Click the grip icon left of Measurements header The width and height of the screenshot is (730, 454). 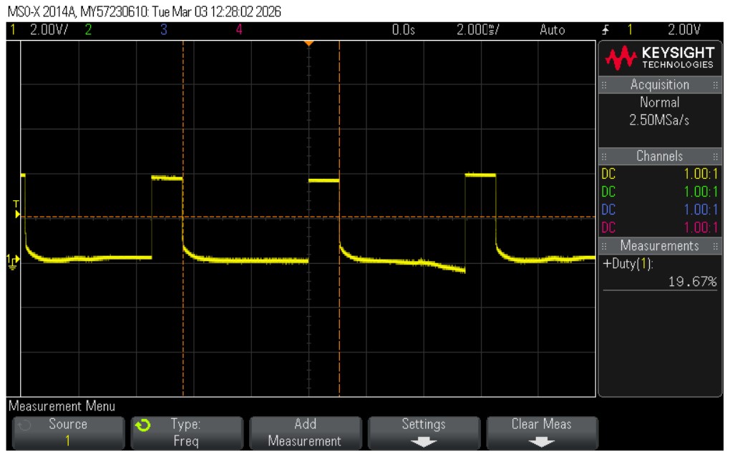click(605, 246)
